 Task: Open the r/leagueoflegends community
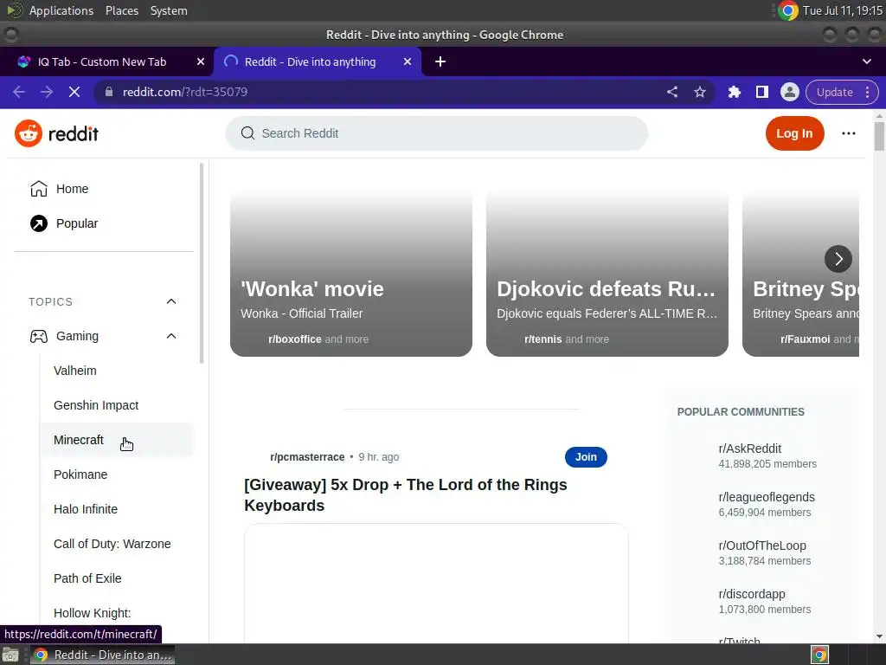pyautogui.click(x=767, y=497)
